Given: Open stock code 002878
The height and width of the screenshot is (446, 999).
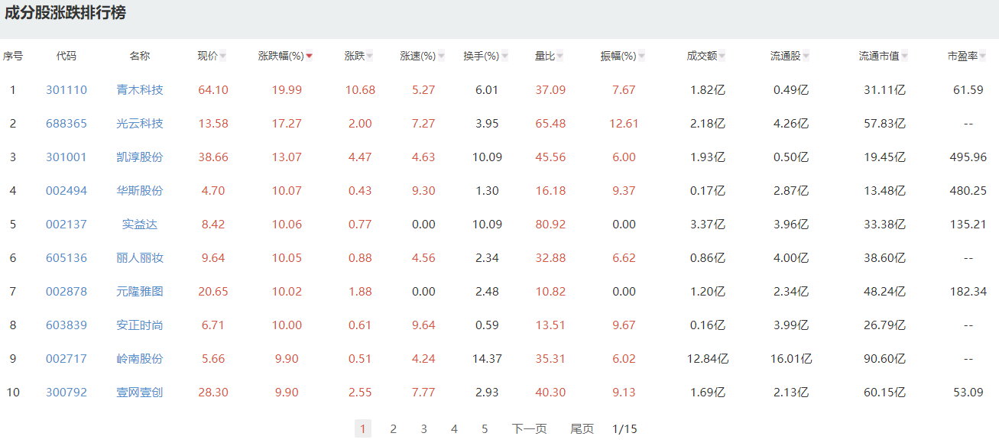Looking at the screenshot, I should (x=66, y=292).
